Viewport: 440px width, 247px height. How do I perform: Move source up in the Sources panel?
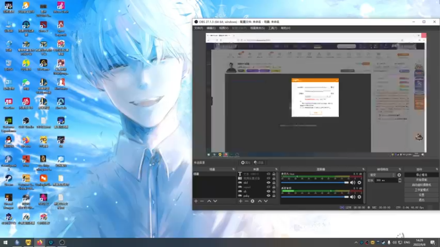pyautogui.click(x=260, y=201)
